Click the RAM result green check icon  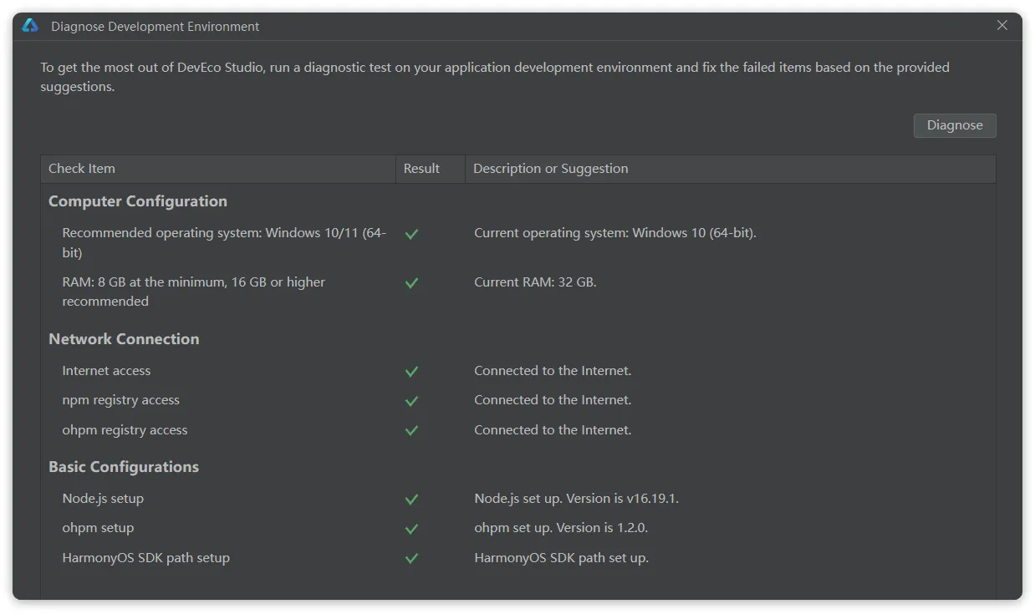(x=411, y=283)
